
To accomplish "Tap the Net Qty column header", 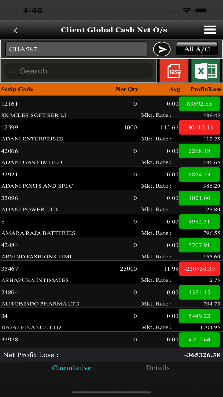I will tap(127, 89).
